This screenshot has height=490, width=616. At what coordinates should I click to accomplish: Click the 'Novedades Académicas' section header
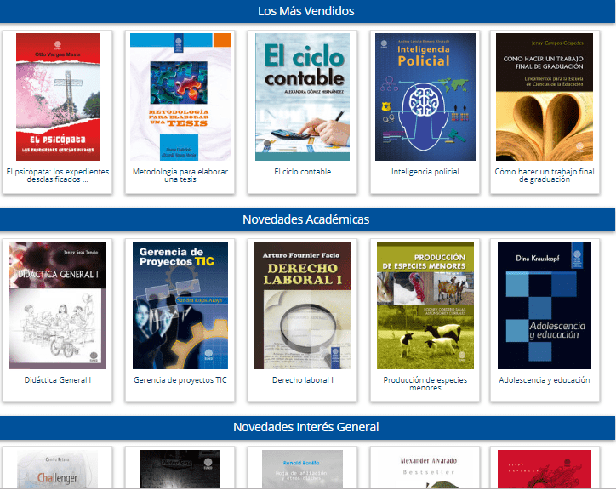click(x=306, y=219)
